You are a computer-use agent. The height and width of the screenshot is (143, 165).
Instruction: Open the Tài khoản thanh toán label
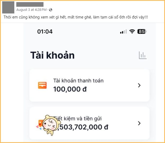tap(78, 81)
